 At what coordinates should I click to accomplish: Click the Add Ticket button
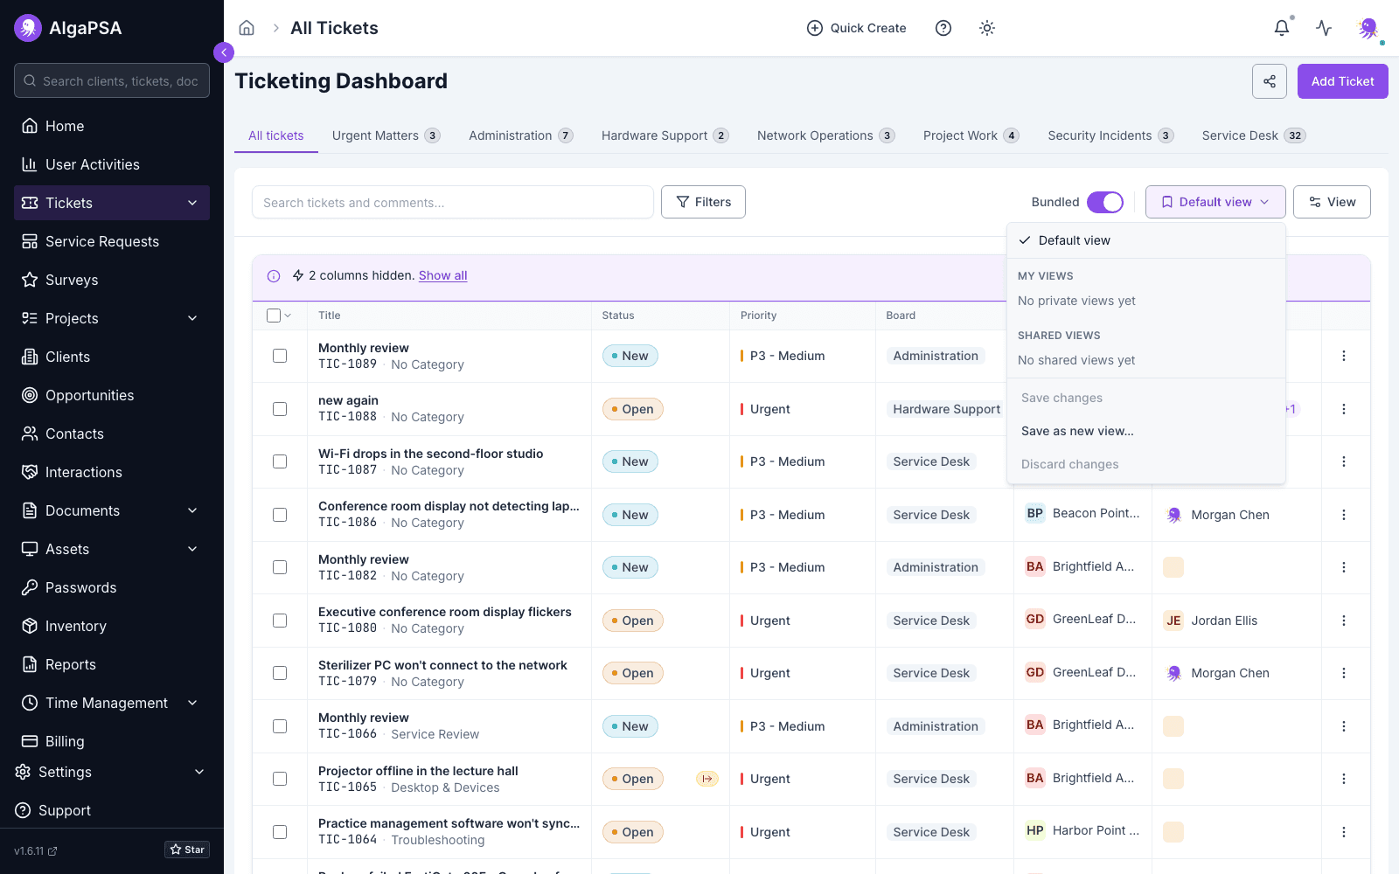tap(1342, 81)
